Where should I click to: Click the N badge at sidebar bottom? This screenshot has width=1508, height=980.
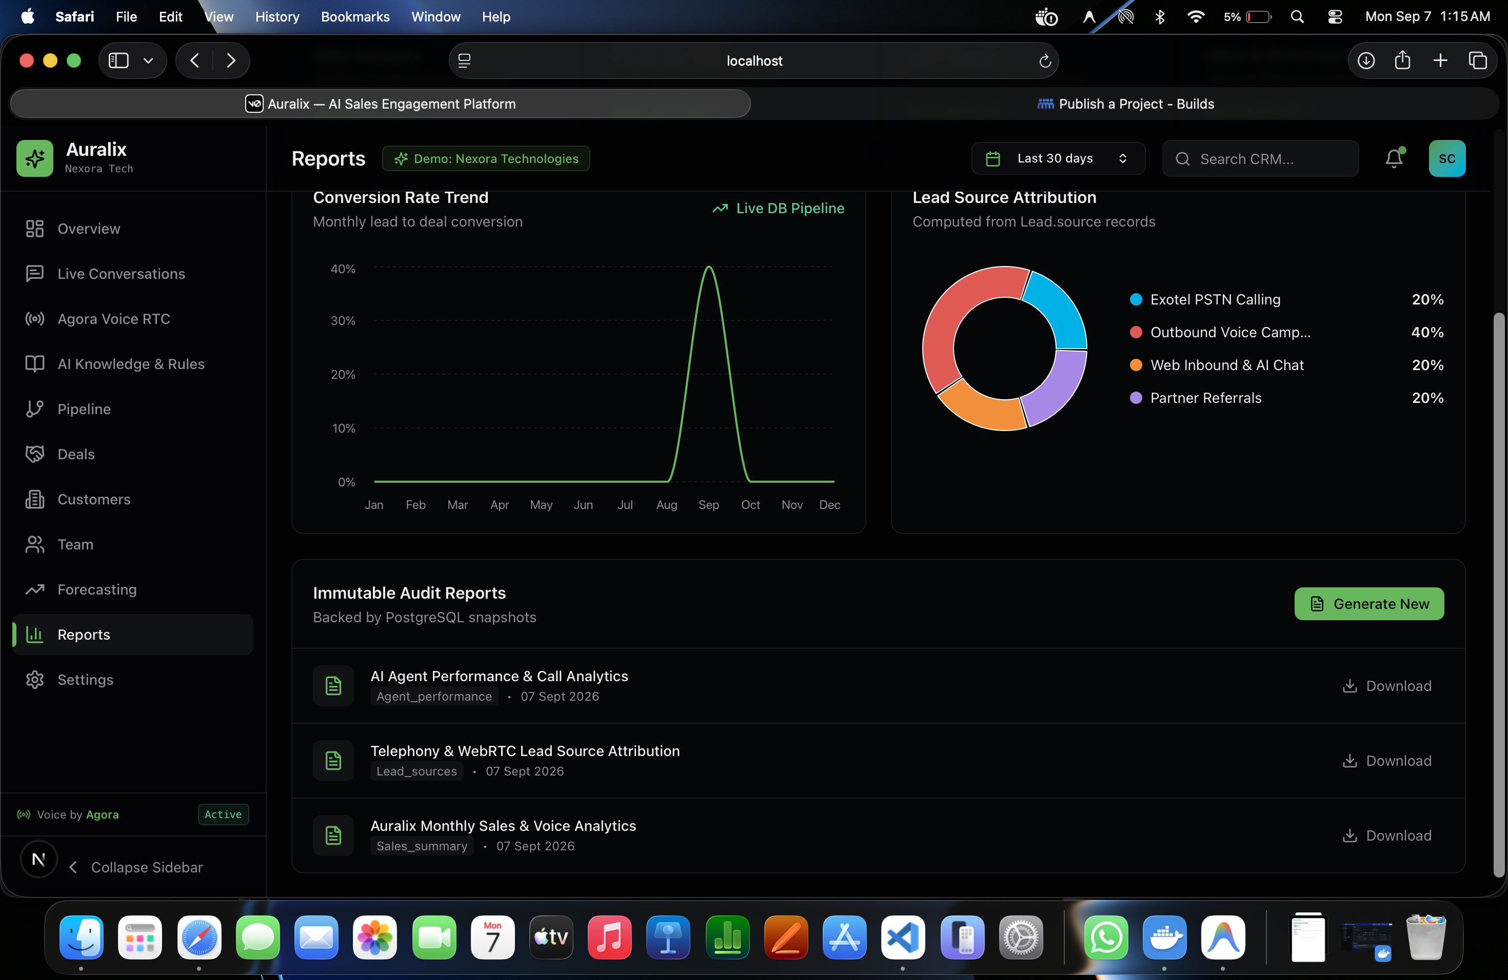pos(38,859)
